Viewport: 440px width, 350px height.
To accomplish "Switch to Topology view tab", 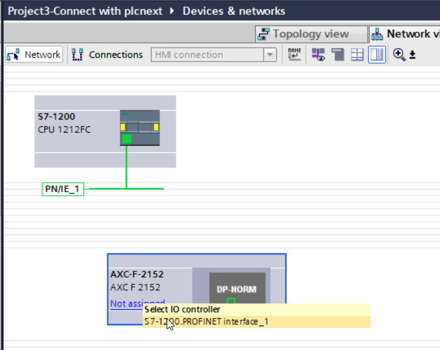I will 311,34.
